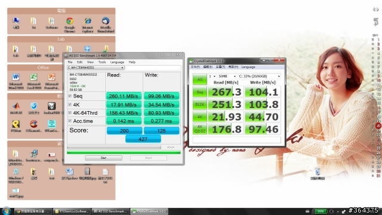This screenshot has width=382, height=215.
Task: Open the File menu in AS SSD Benchmark
Action: tap(70, 62)
